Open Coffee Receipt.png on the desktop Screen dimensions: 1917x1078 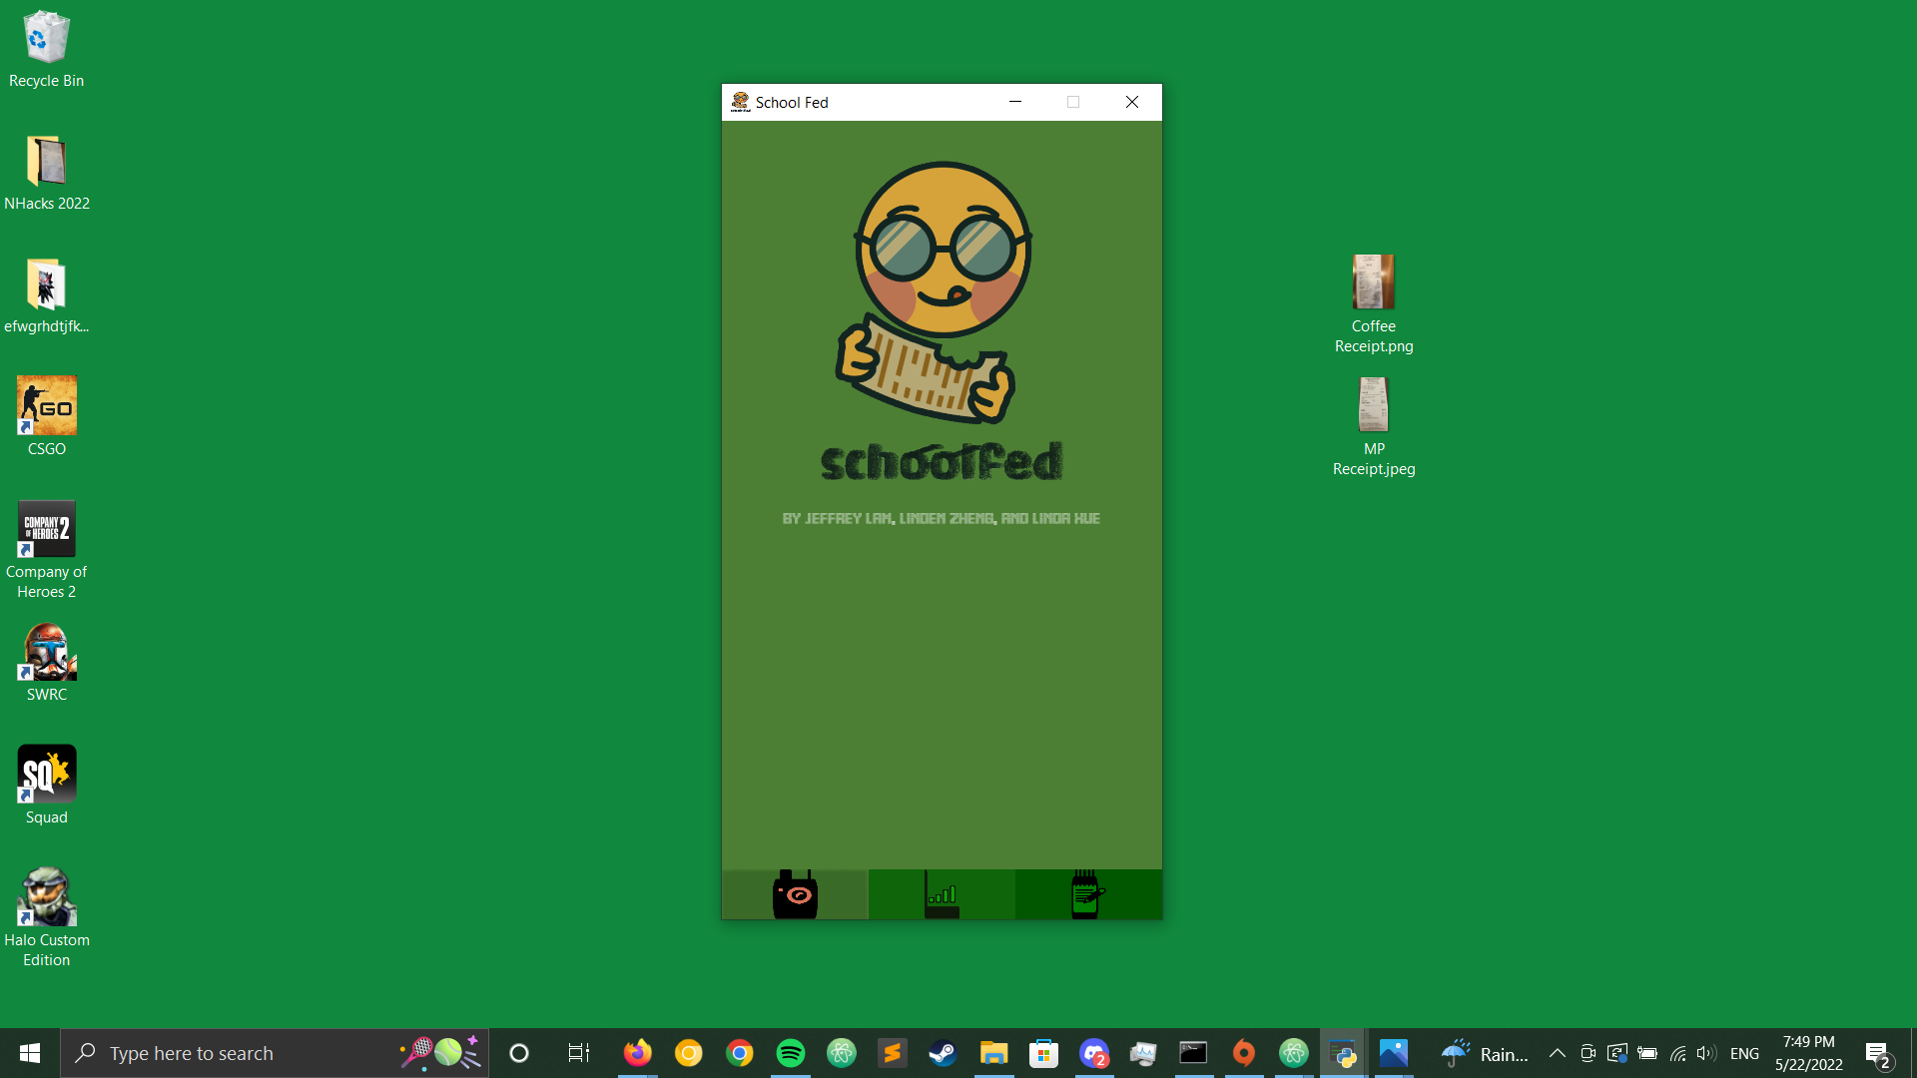pyautogui.click(x=1373, y=284)
